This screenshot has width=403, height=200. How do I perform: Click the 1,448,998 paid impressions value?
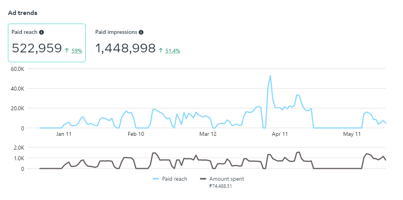tap(125, 48)
